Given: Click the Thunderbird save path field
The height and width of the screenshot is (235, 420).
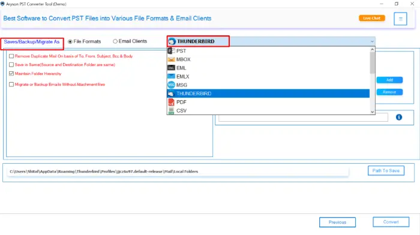Looking at the screenshot, I should (178, 171).
